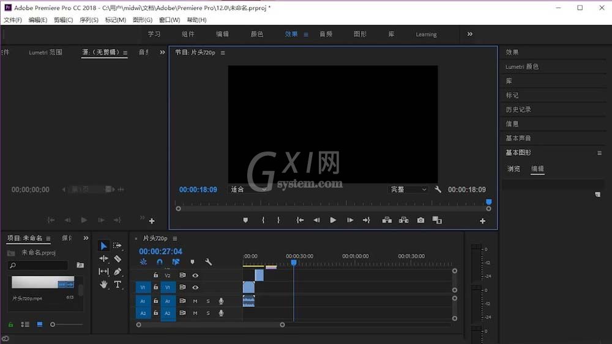This screenshot has width=612, height=344.
Task: Select the Razor tool
Action: coord(118,258)
